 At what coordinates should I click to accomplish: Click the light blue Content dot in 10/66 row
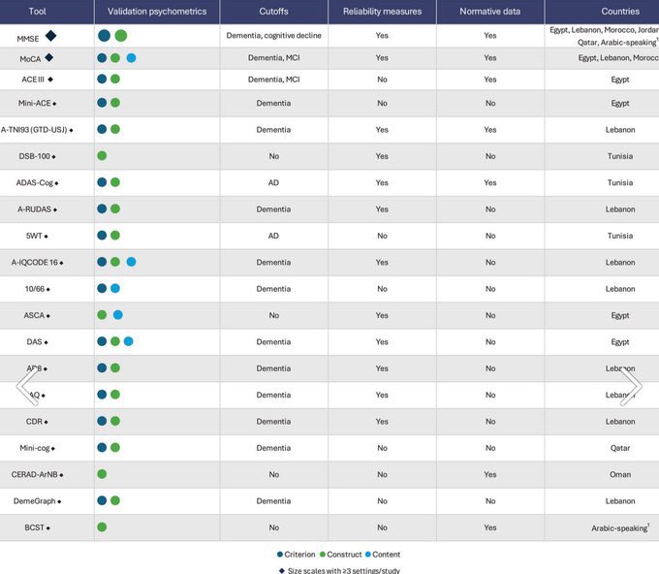(115, 289)
